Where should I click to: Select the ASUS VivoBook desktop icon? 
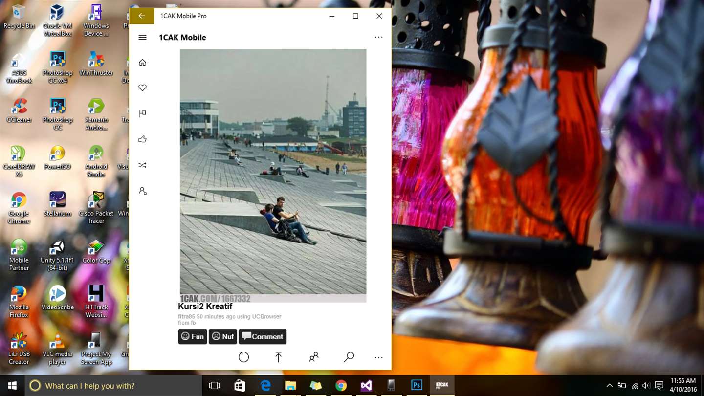[x=19, y=67]
